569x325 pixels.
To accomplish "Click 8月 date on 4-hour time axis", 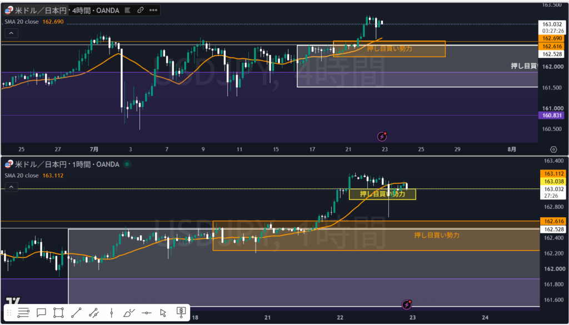I will 512,149.
